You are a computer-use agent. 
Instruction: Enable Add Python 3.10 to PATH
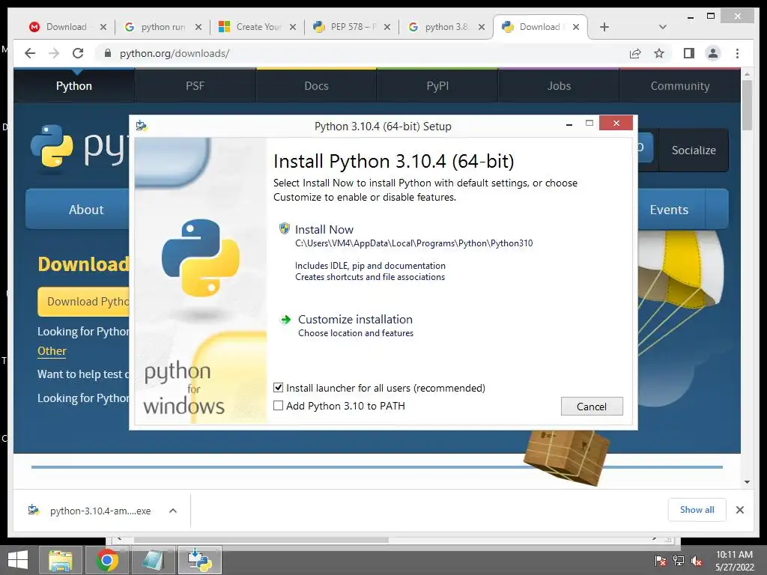pos(279,405)
